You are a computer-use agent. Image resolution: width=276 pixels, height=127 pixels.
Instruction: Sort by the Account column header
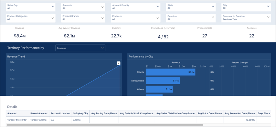coord(18,113)
